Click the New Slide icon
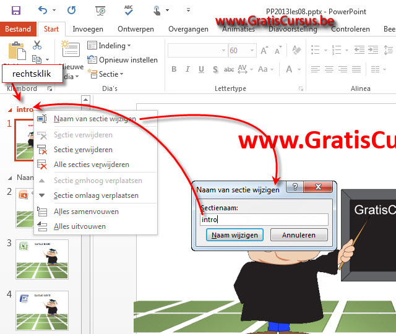 [70, 48]
